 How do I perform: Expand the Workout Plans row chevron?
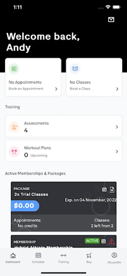click(117, 151)
